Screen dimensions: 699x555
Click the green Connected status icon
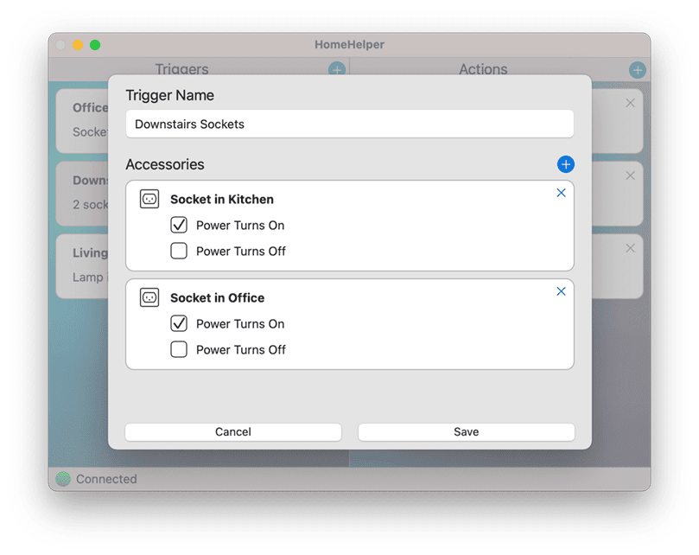pyautogui.click(x=61, y=478)
